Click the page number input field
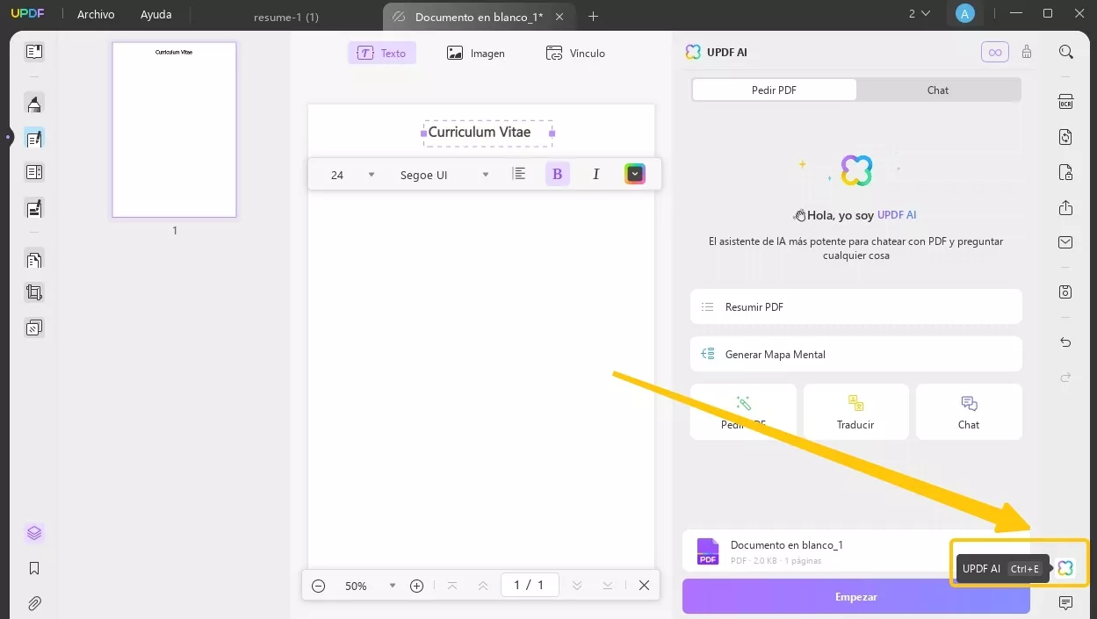 (530, 585)
